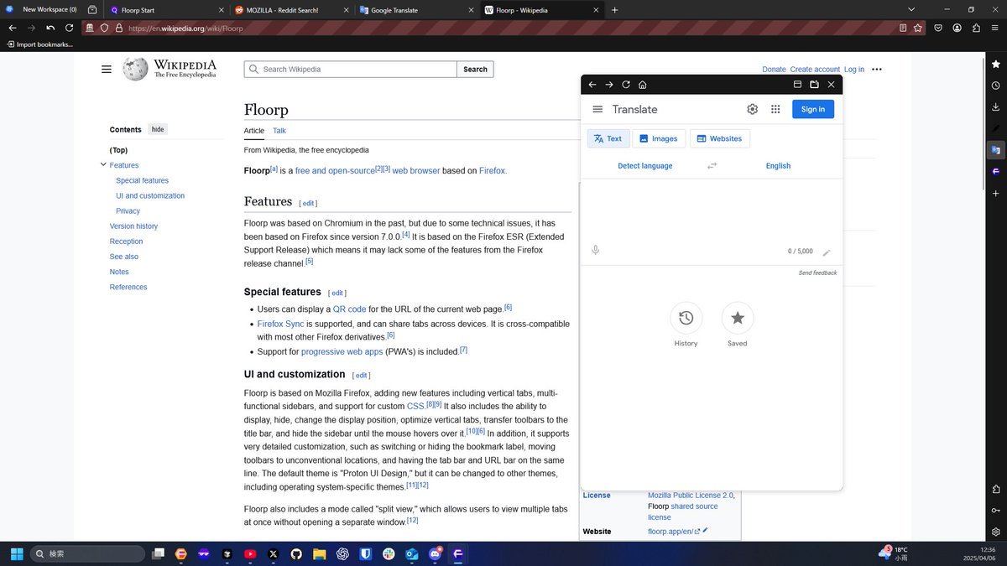Viewport: 1007px width, 566px height.
Task: Go to home in Translate panel
Action: pos(643,85)
